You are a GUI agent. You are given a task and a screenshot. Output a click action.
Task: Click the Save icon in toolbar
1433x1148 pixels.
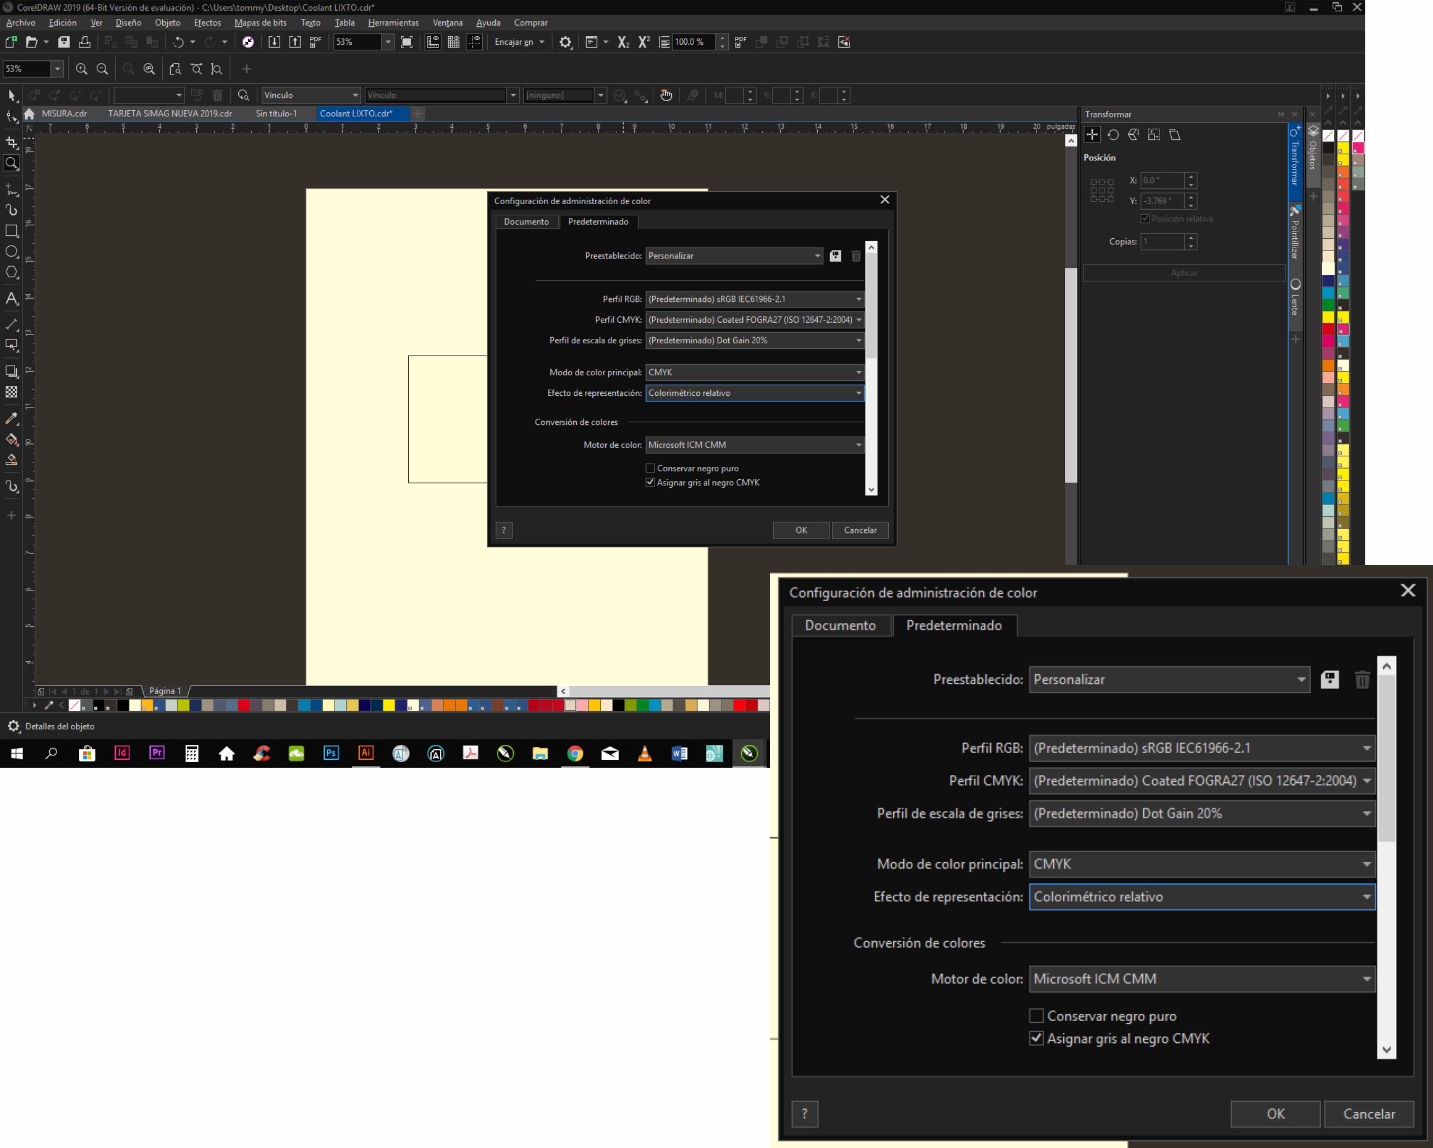64,42
